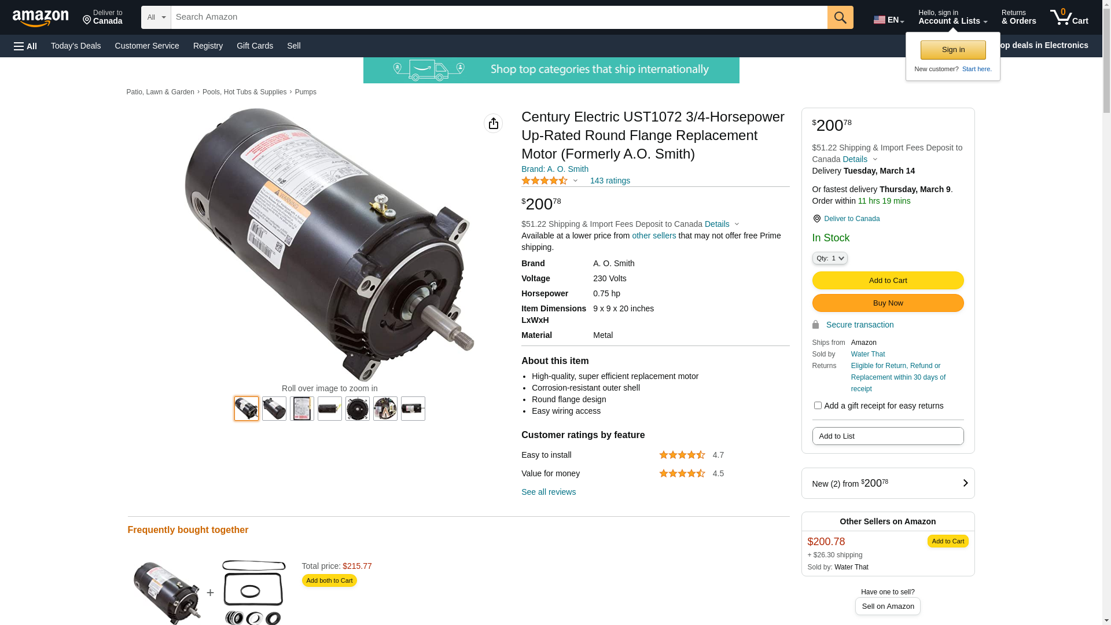Click the star rating icon near 143 ratings
The width and height of the screenshot is (1111, 625).
[x=545, y=181]
